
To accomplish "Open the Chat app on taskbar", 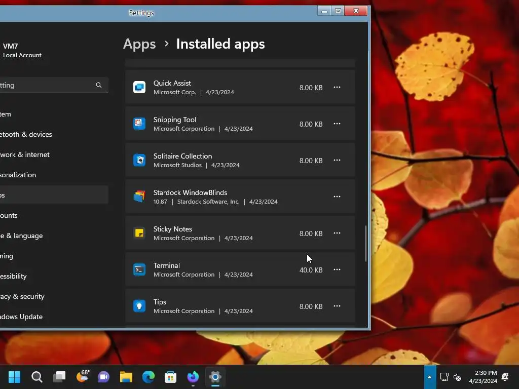I will [x=103, y=377].
